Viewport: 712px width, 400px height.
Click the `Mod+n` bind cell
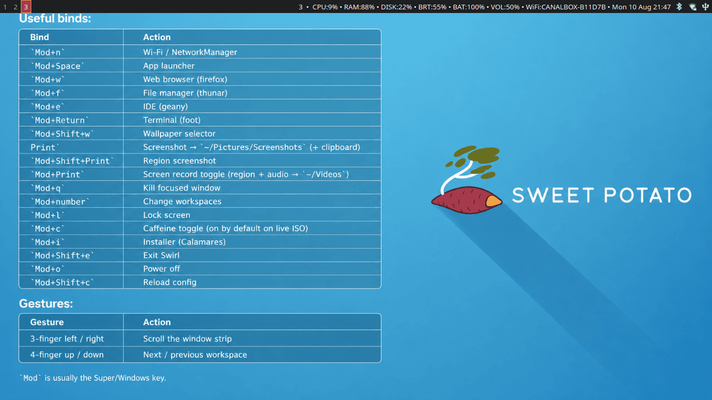(71, 52)
